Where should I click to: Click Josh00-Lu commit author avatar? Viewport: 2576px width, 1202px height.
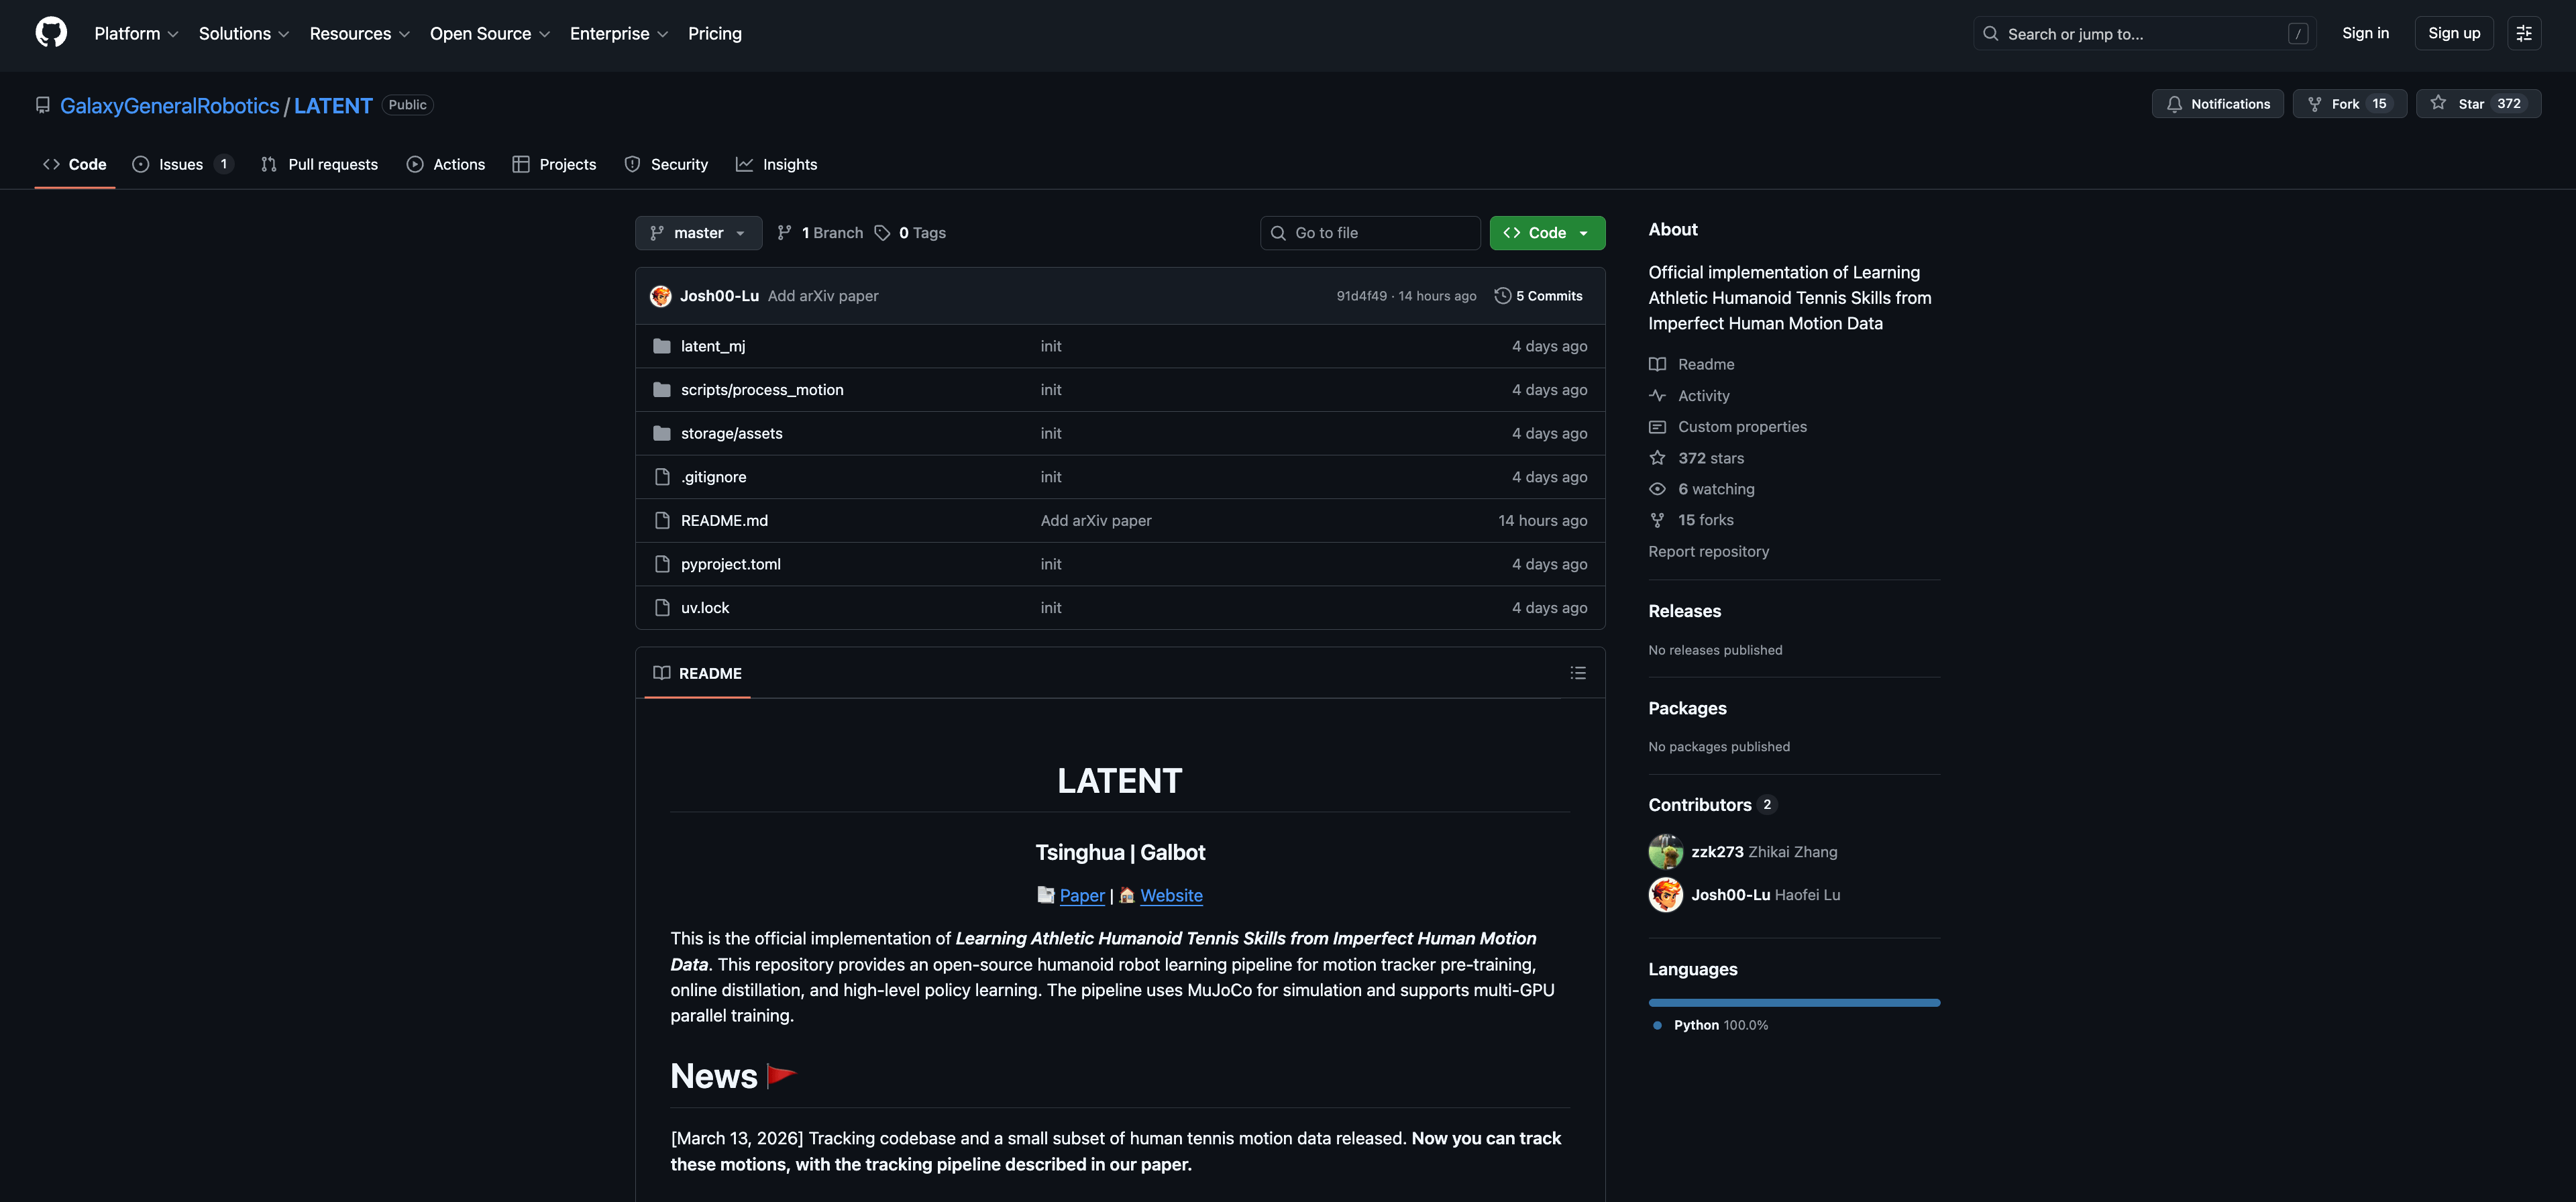[x=660, y=296]
